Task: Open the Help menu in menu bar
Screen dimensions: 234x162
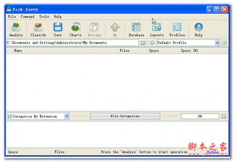Action: pyautogui.click(x=58, y=16)
